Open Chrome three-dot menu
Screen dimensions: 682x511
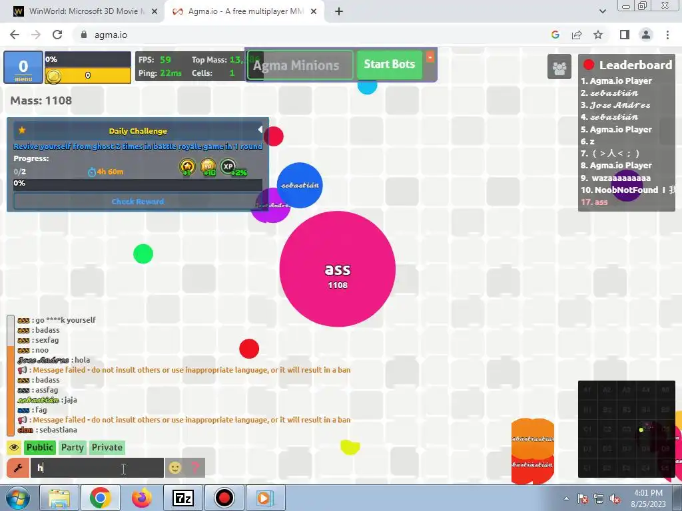tap(667, 35)
